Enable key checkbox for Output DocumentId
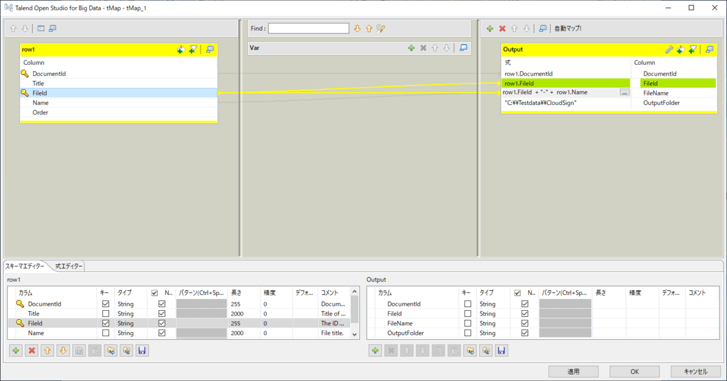This screenshot has width=727, height=381. pos(468,303)
